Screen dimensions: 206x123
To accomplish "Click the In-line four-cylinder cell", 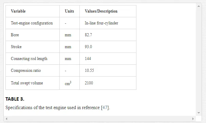I will point(108,23).
